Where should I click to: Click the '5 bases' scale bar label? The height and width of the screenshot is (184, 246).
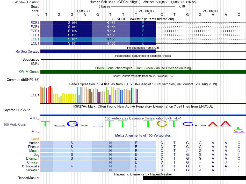coord(104,6)
